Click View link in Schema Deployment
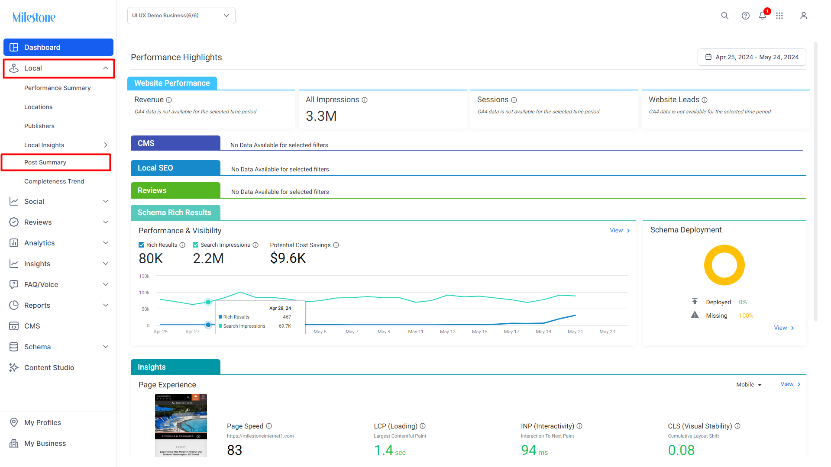Viewport: 831px width, 467px height. click(x=784, y=328)
